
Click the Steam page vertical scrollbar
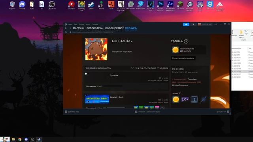pos(230,47)
